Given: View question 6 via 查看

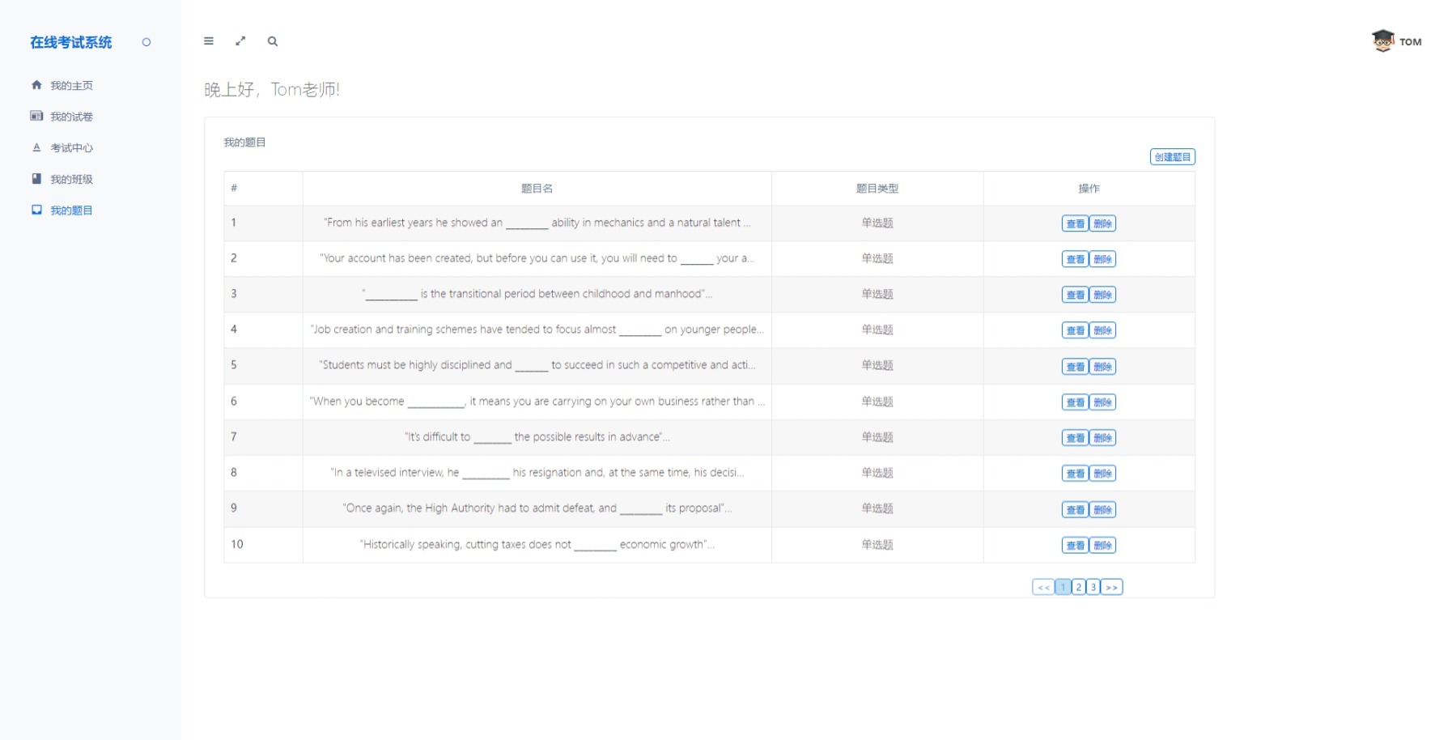Looking at the screenshot, I should click(x=1075, y=402).
